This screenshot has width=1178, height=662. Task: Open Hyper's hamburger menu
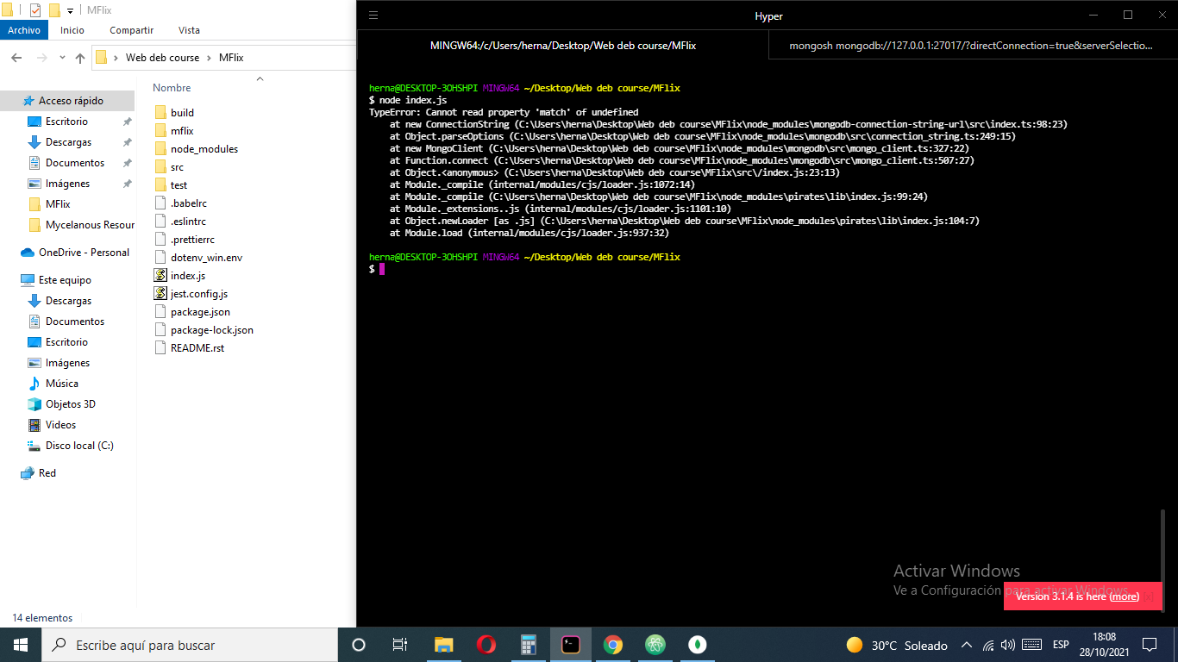[373, 16]
